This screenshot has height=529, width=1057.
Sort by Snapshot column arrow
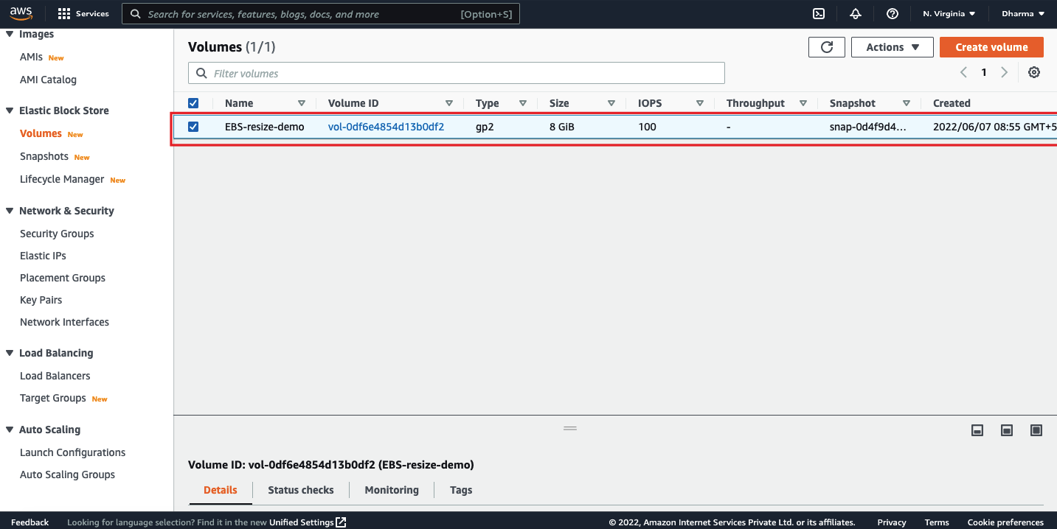(907, 103)
